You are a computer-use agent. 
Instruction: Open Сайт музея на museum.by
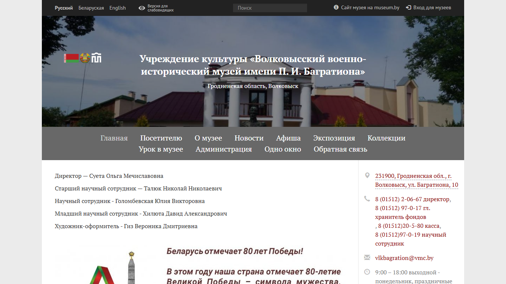pyautogui.click(x=370, y=7)
